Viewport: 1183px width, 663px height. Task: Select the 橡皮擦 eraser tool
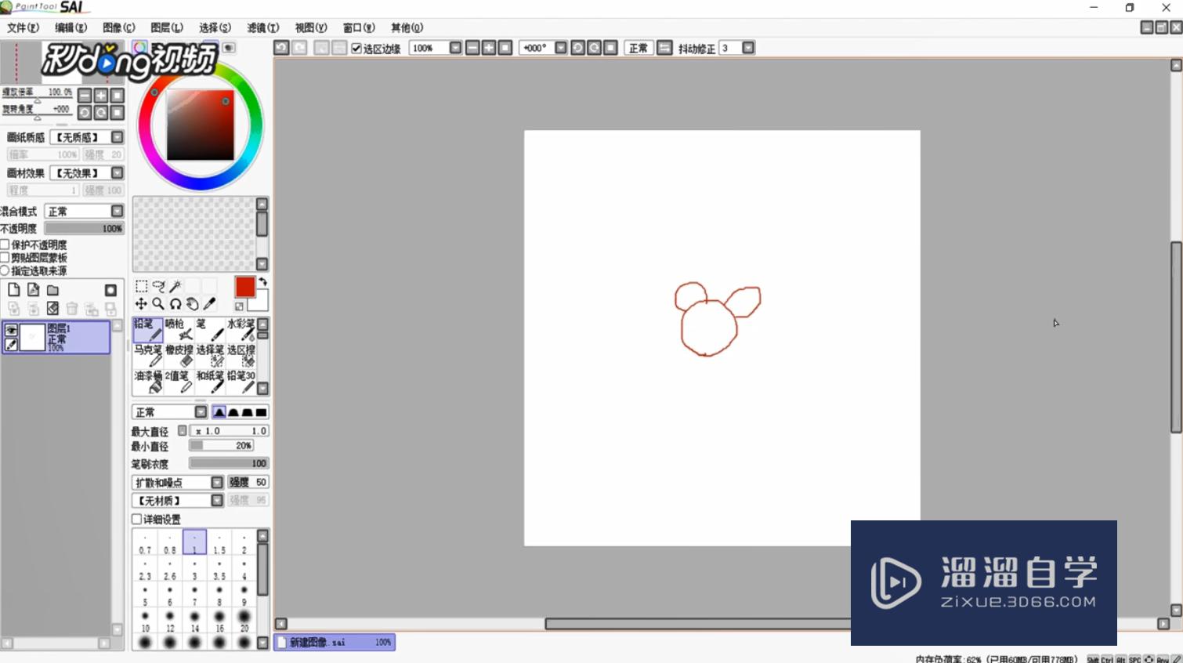[179, 356]
